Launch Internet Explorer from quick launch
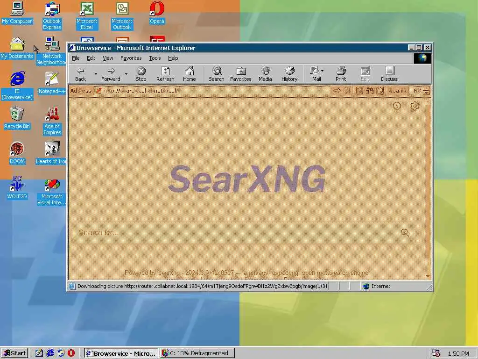The width and height of the screenshot is (478, 359). click(49, 353)
